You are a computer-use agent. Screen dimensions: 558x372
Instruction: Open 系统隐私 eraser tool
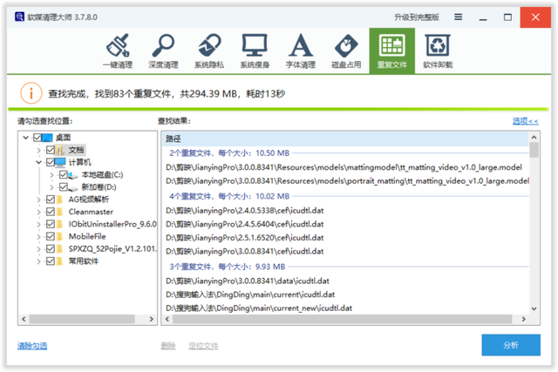[209, 51]
